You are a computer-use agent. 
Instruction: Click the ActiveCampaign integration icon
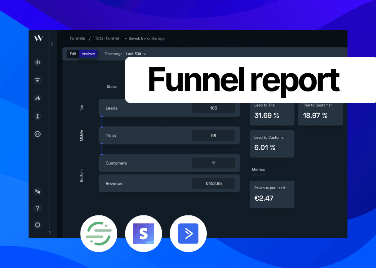click(188, 233)
